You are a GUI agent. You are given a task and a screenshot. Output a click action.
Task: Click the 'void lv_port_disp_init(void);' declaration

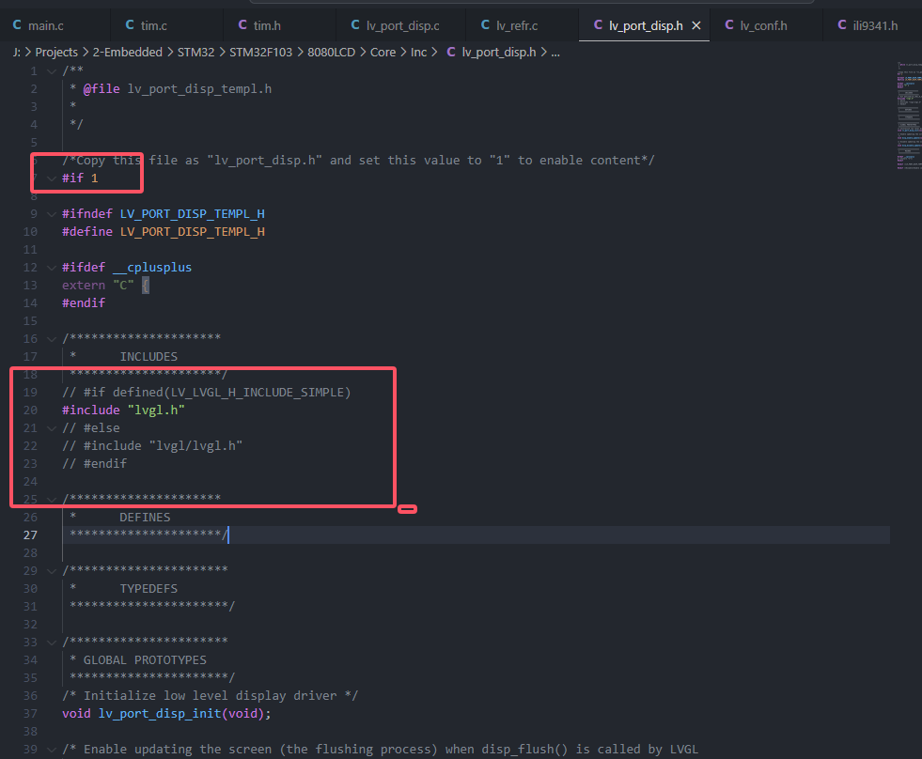166,713
